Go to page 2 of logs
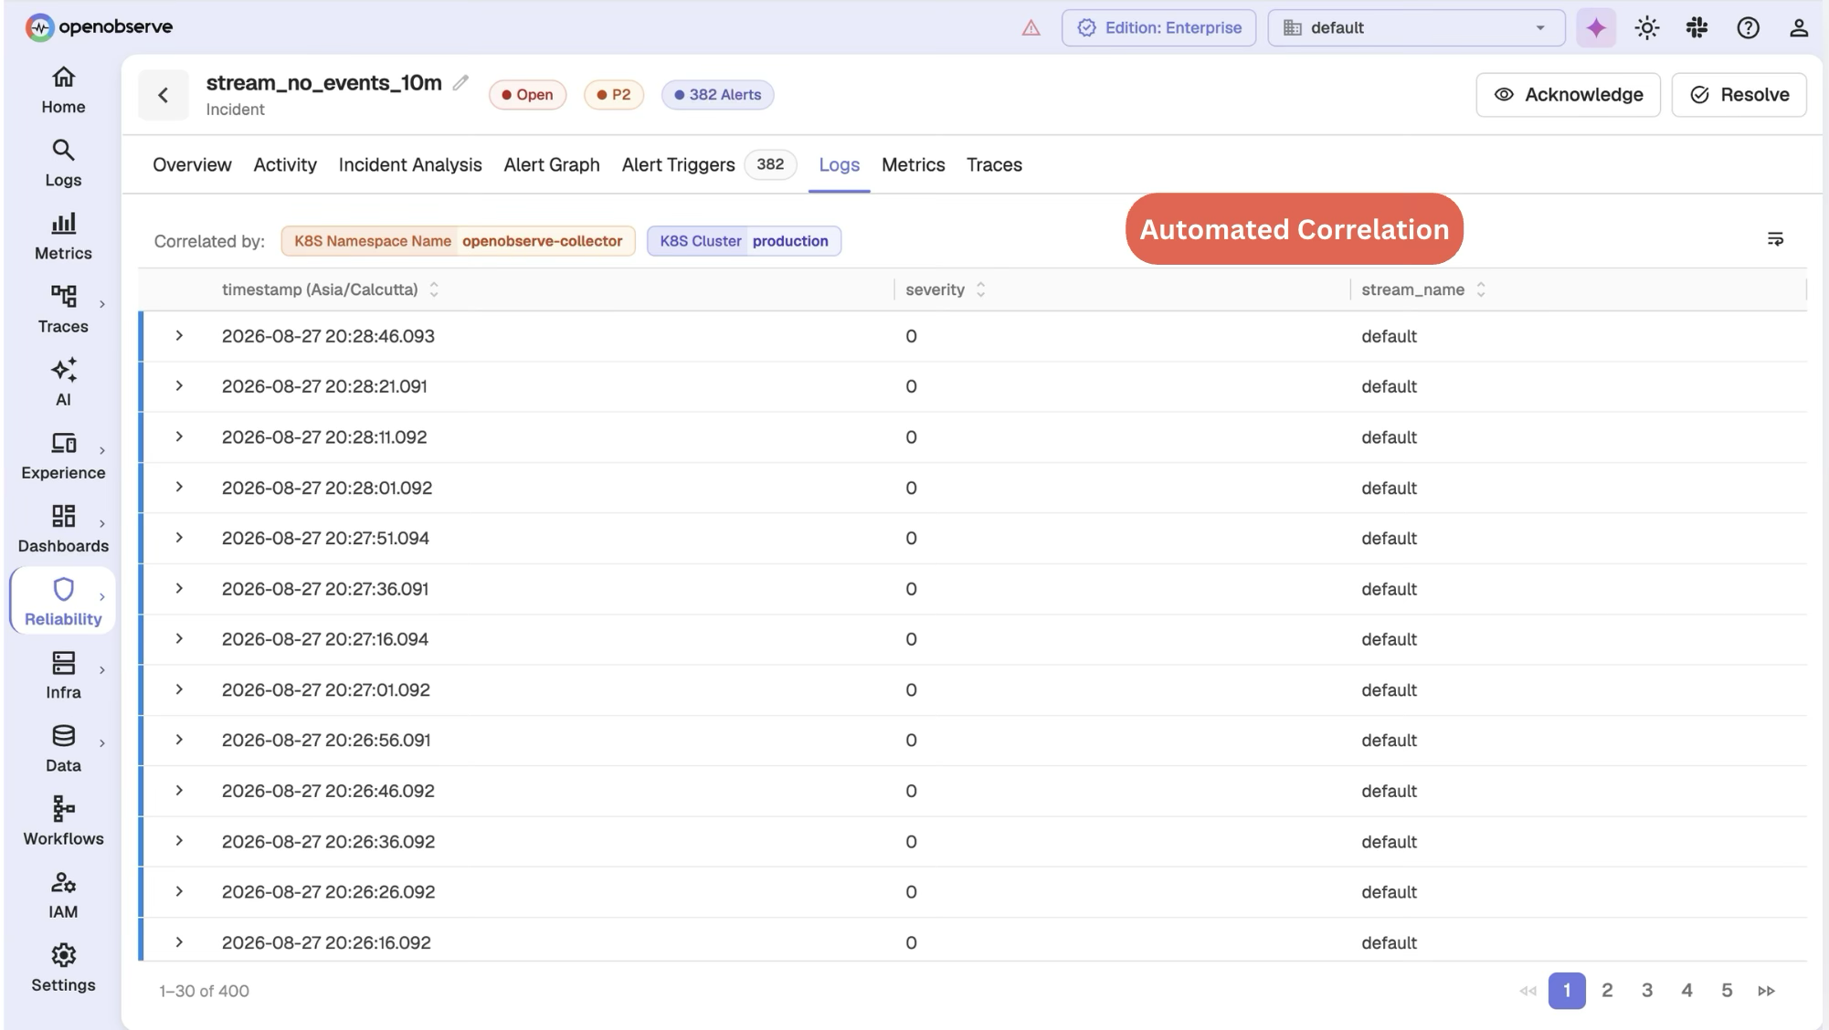Screen dimensions: 1829x1030 pos(1607,991)
